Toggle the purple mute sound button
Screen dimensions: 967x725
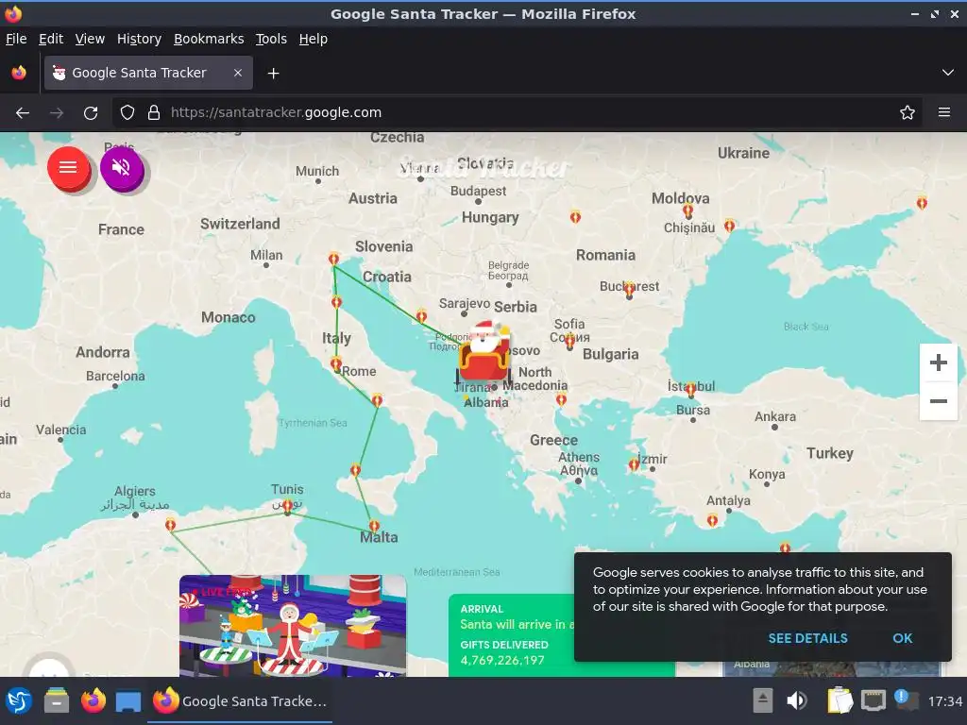122,167
